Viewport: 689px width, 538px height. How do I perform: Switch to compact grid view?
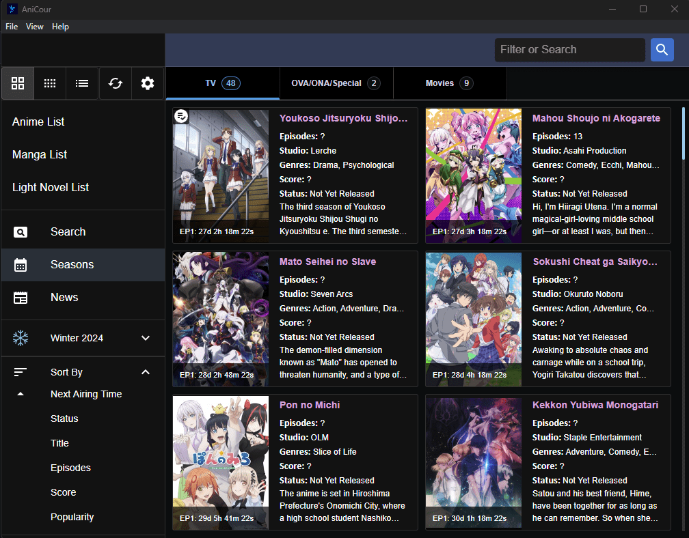tap(50, 83)
